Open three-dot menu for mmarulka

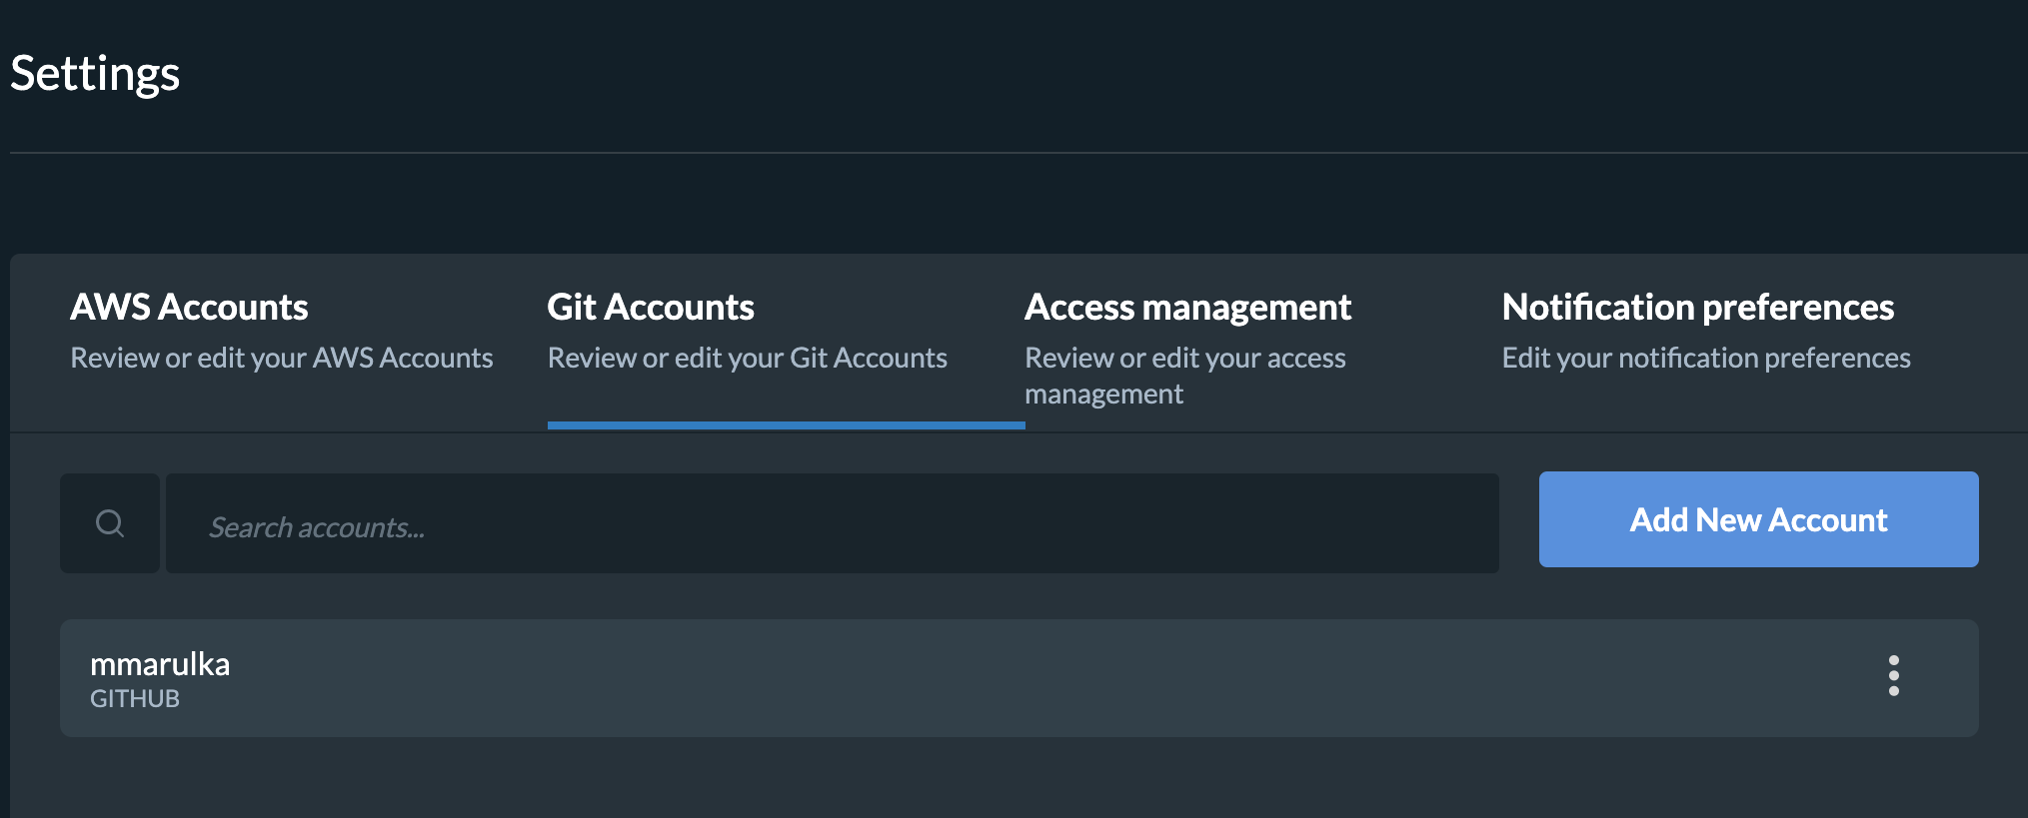click(x=1894, y=676)
